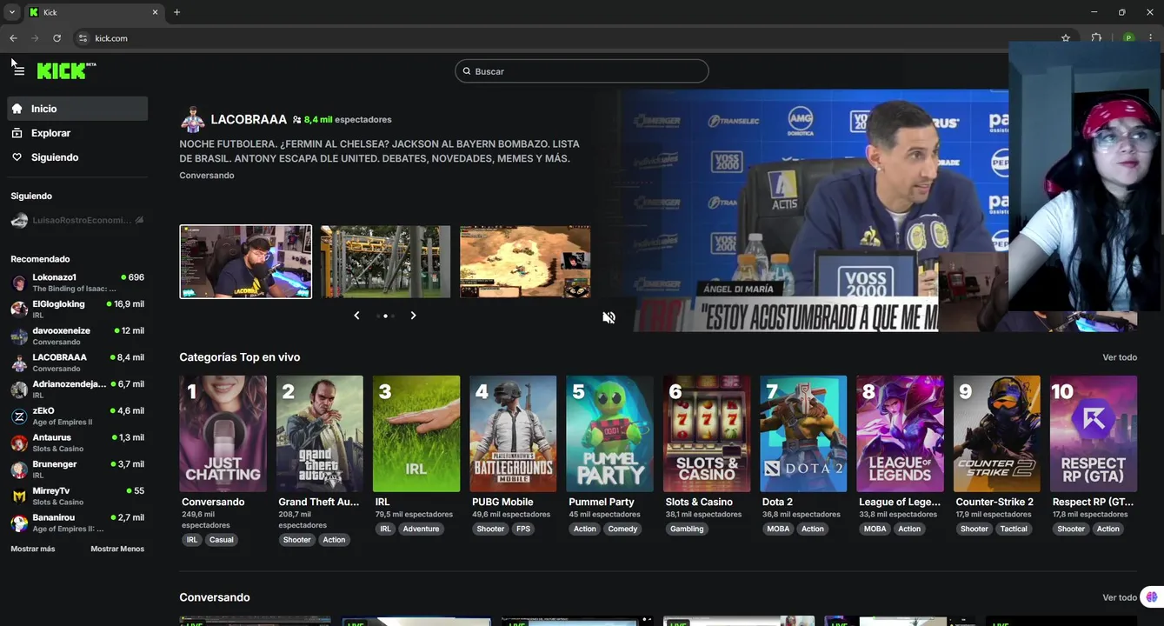Open Siguiendo in the sidebar

[77, 157]
